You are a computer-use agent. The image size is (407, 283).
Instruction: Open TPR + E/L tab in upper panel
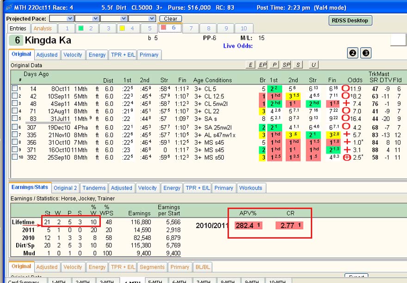click(x=123, y=55)
